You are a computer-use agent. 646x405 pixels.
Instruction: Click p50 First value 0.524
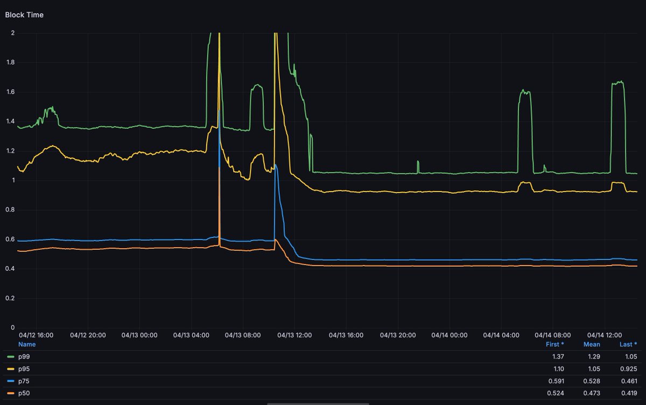(x=556, y=394)
